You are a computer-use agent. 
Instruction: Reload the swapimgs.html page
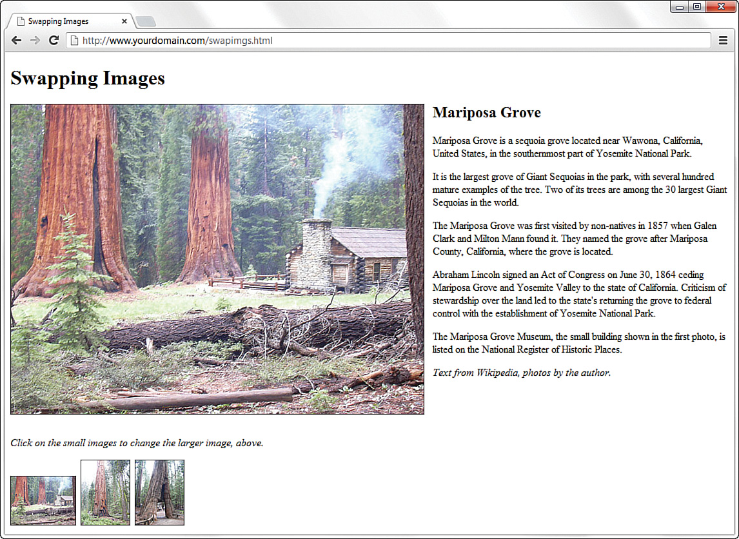(x=54, y=40)
